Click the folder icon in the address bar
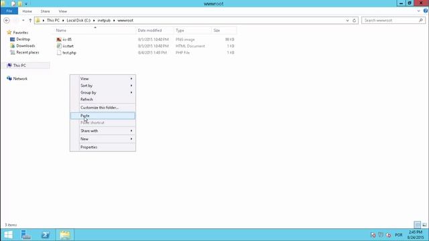The width and height of the screenshot is (429, 241). click(38, 21)
